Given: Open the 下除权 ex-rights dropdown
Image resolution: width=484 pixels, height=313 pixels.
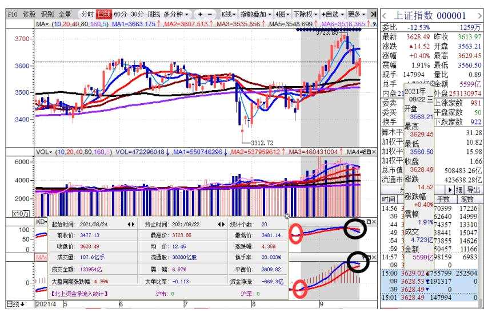Looking at the screenshot, I should 305,14.
